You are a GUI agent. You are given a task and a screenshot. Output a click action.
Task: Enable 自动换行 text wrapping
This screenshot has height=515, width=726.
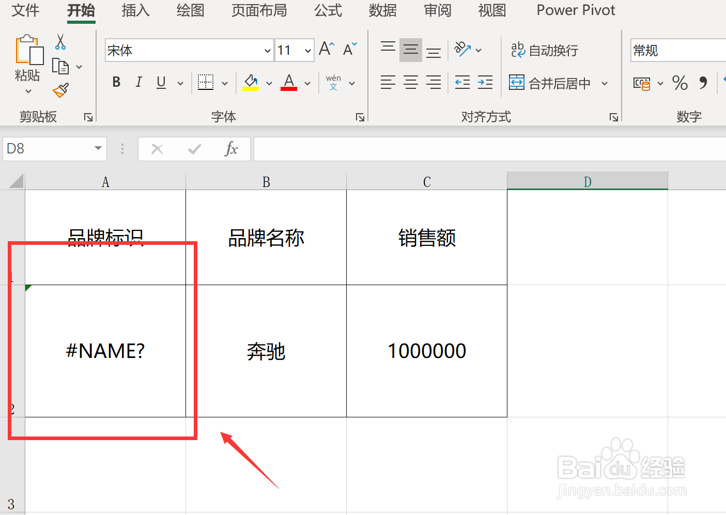544,50
